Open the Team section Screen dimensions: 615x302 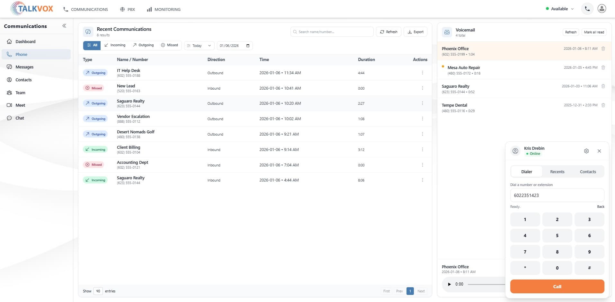[20, 93]
